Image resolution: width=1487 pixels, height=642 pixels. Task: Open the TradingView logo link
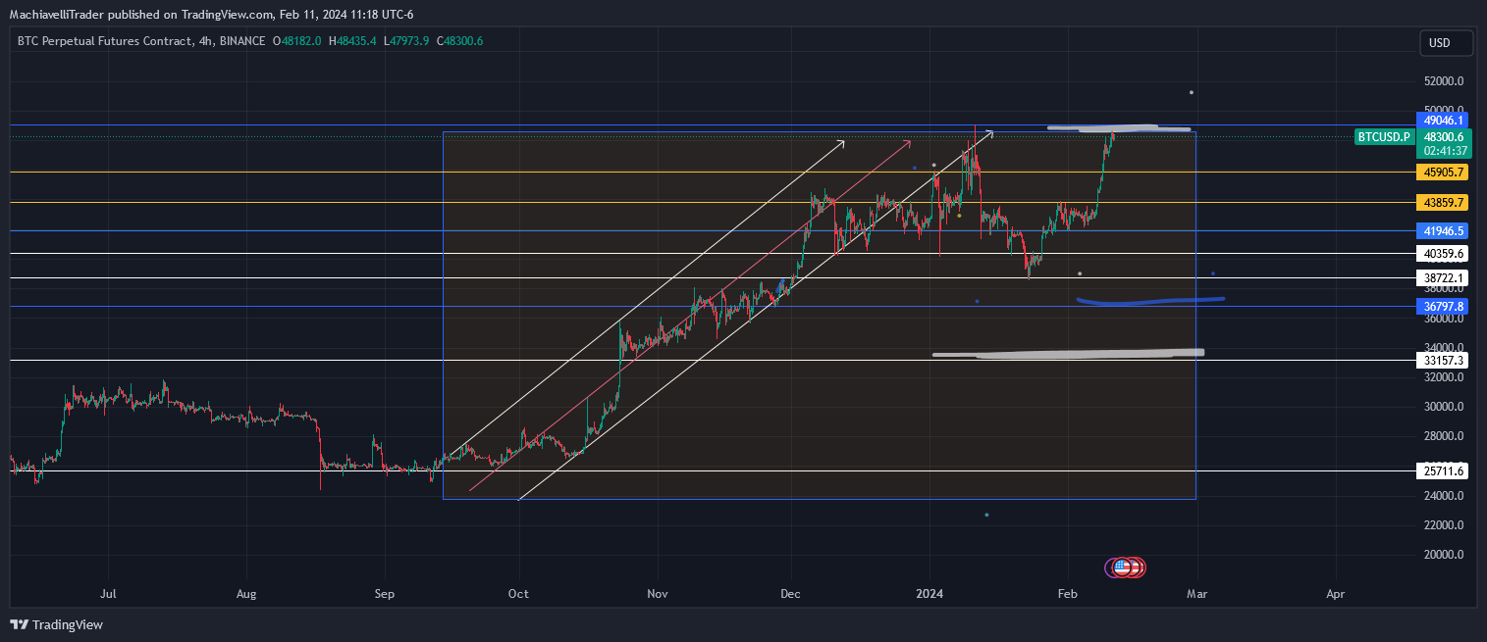[56, 624]
